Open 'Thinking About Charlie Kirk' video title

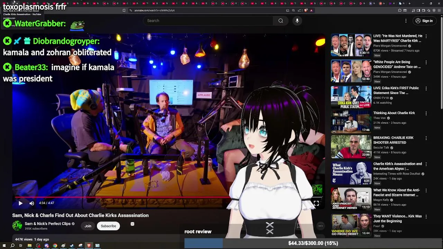[394, 113]
